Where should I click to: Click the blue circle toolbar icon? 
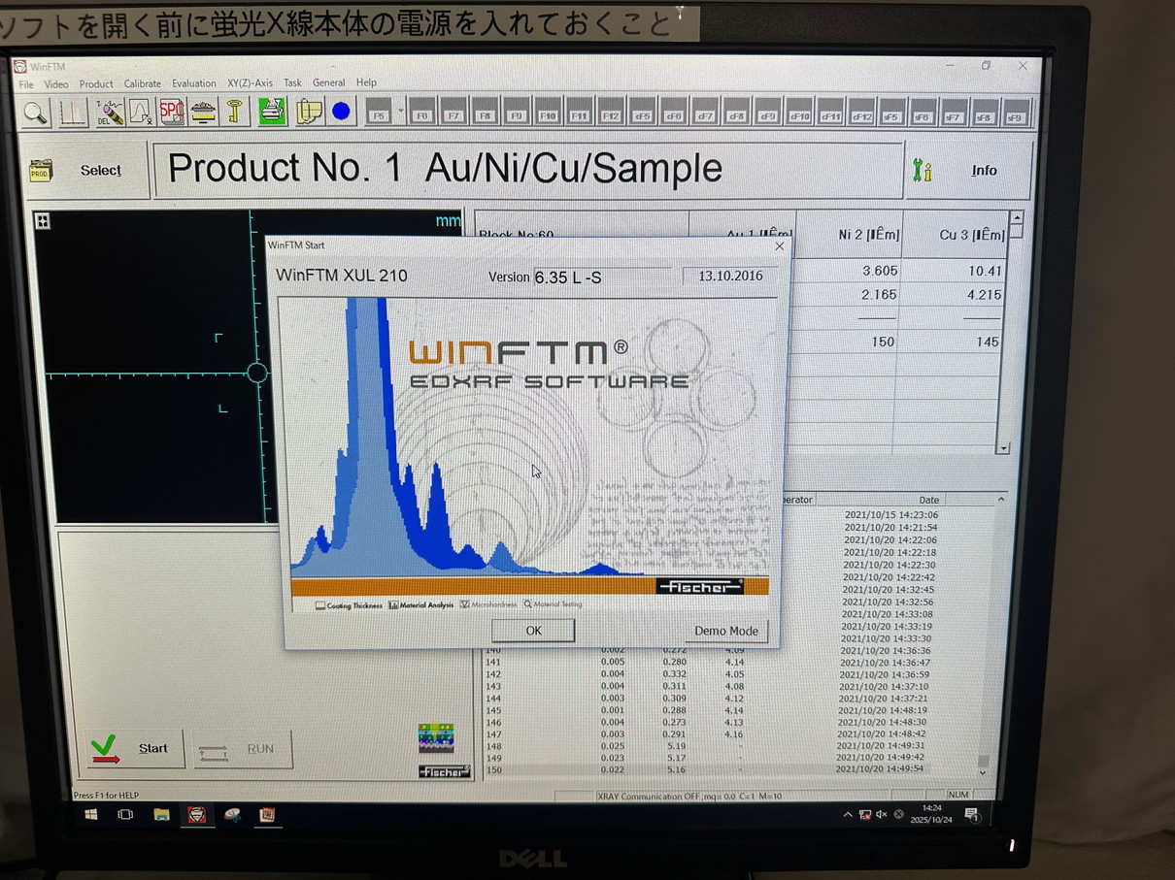click(x=341, y=113)
